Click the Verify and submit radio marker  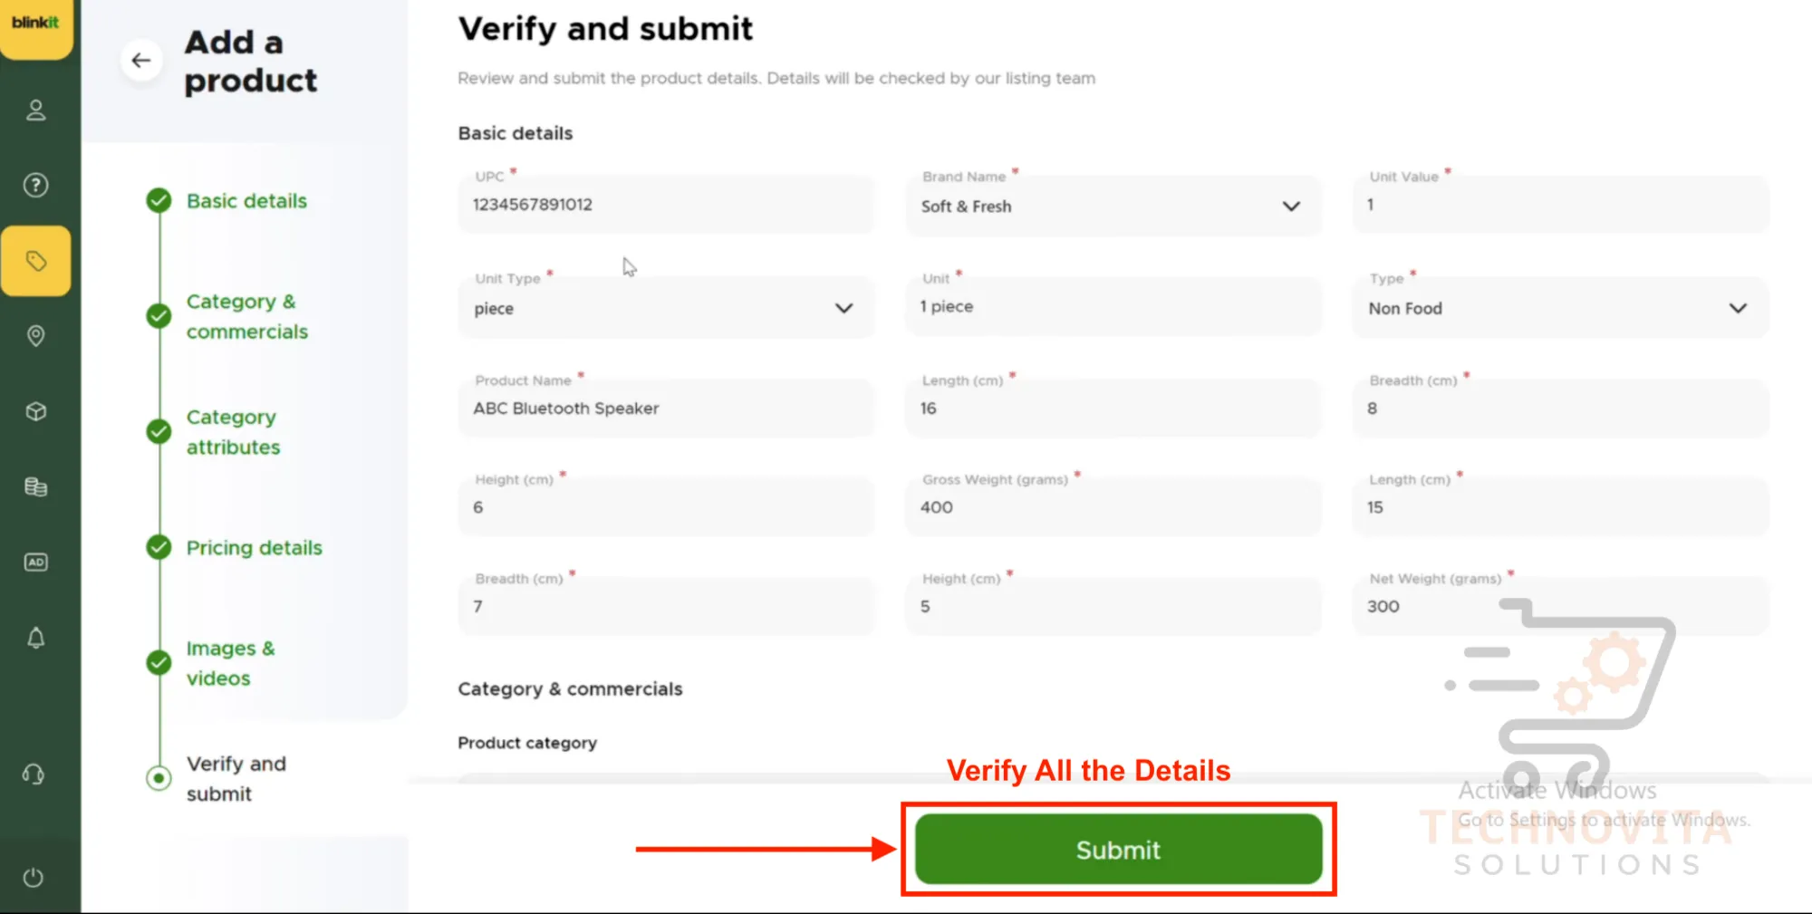pos(159,778)
